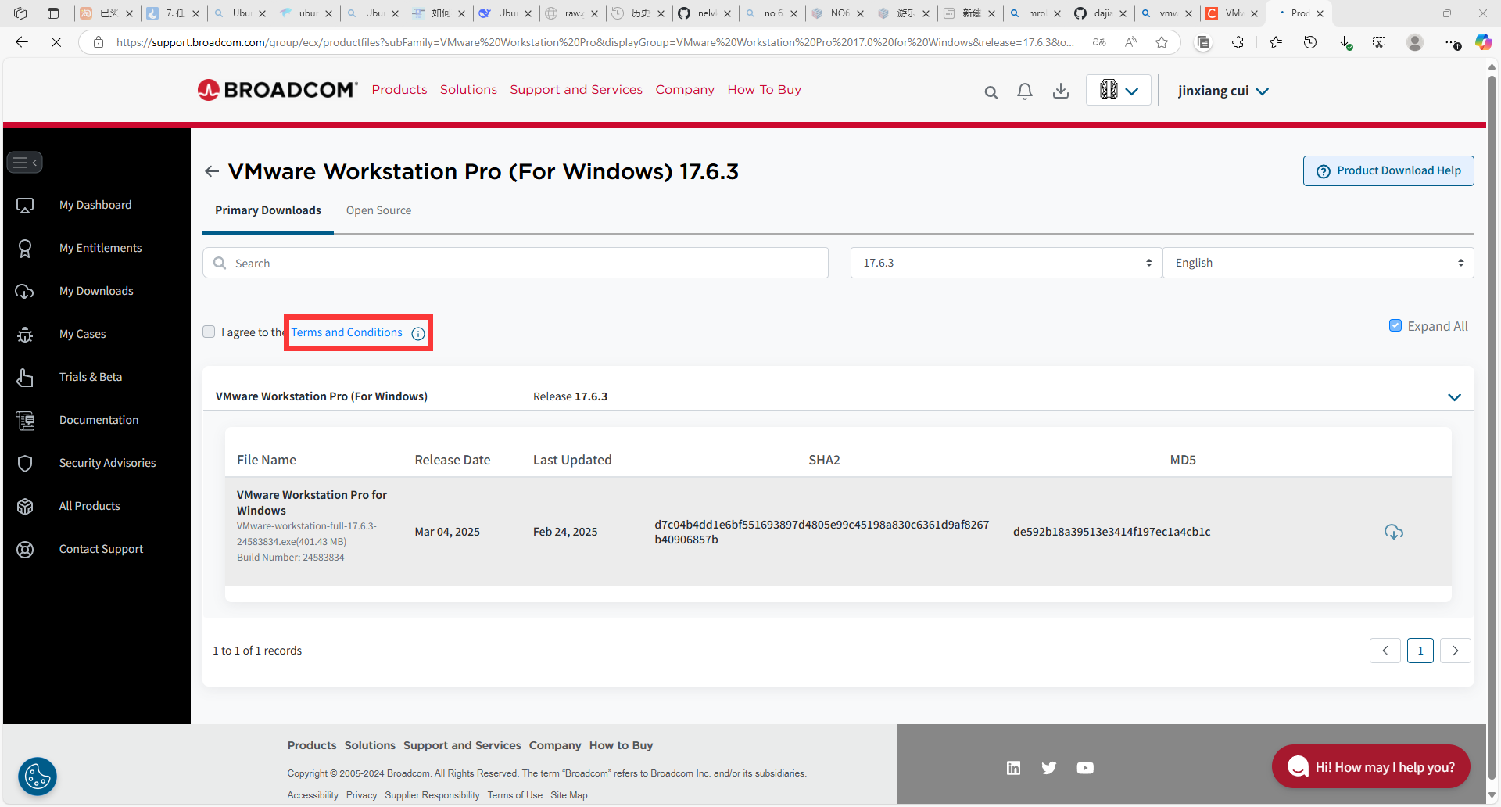Open the site search magnifier icon
Viewport: 1501px width, 807px height.
coord(991,92)
